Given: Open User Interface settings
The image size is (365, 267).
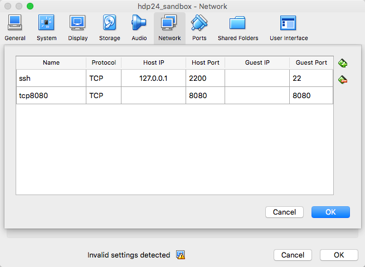Looking at the screenshot, I should click(289, 27).
